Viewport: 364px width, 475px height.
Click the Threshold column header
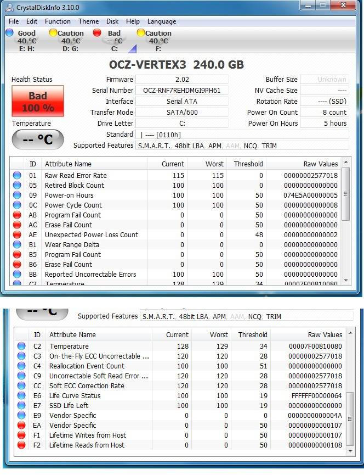[246, 164]
